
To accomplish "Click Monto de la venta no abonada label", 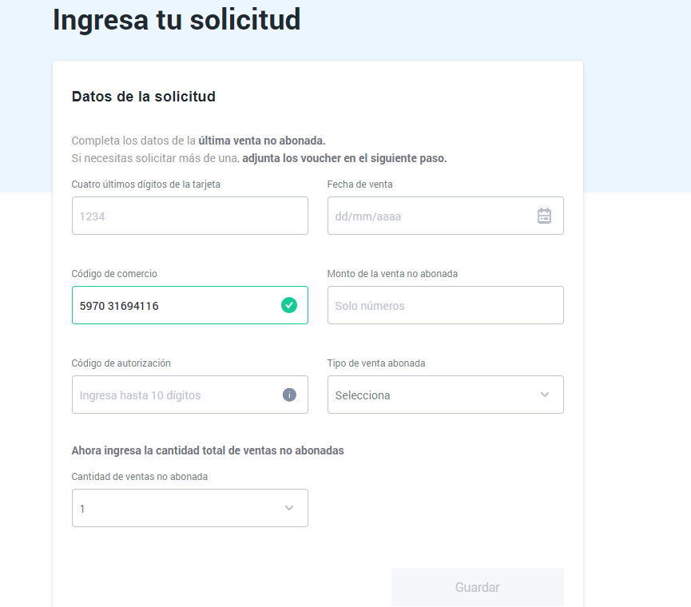I will [x=392, y=273].
